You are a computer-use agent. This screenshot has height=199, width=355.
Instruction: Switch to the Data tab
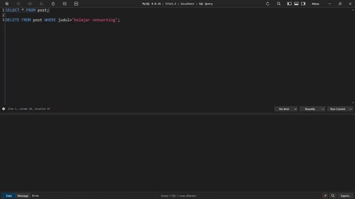click(x=9, y=196)
